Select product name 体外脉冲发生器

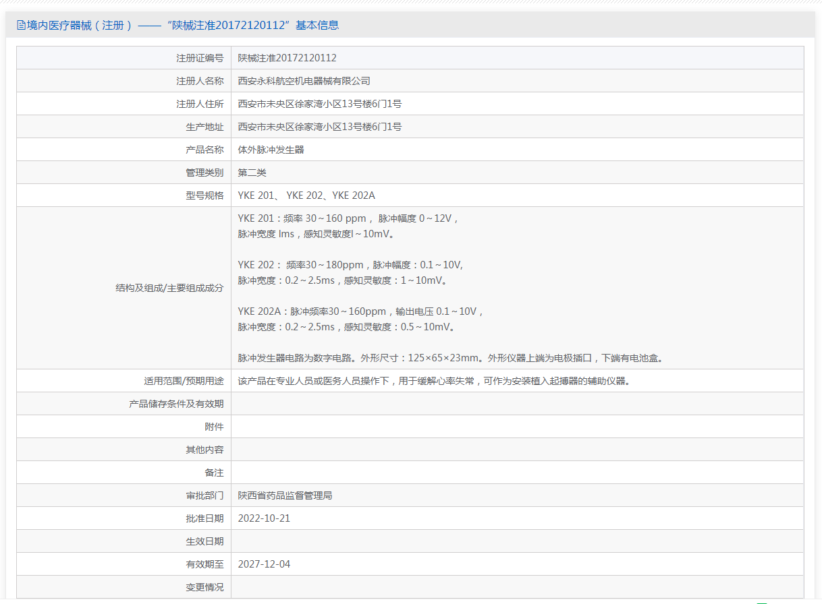coord(271,150)
